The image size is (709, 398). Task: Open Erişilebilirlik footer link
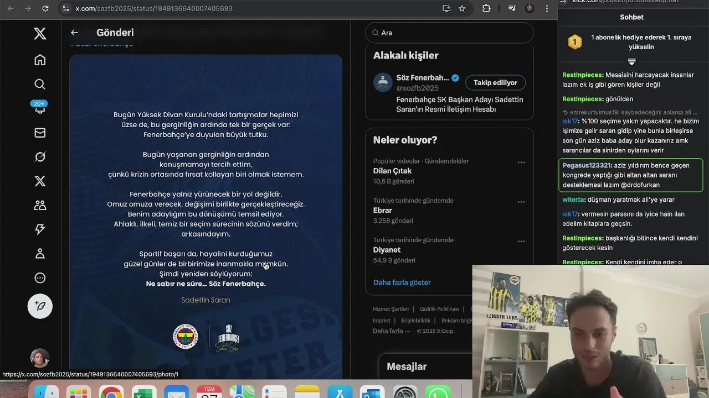coord(415,320)
